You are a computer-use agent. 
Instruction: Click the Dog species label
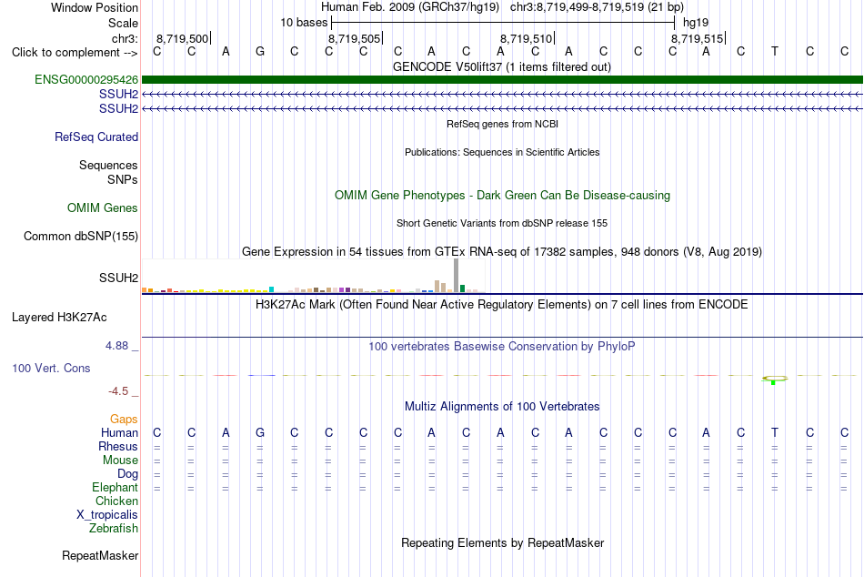pyautogui.click(x=127, y=474)
